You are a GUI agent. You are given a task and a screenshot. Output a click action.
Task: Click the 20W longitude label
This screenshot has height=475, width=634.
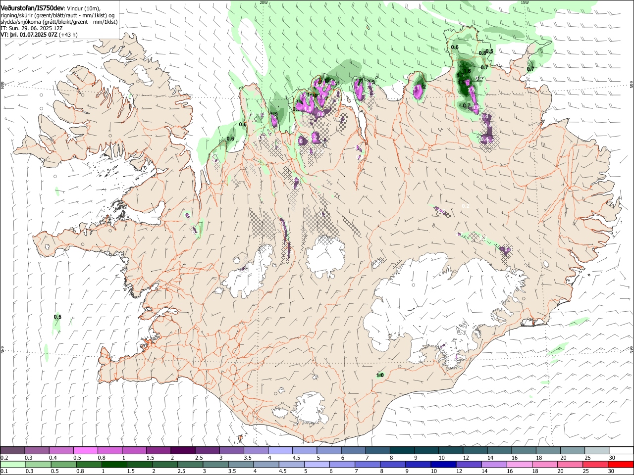coord(264,2)
